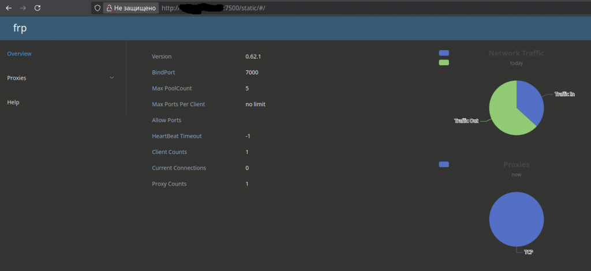Select the Max PoolCount value 5
Viewport: 591px width, 271px height.
[247, 88]
